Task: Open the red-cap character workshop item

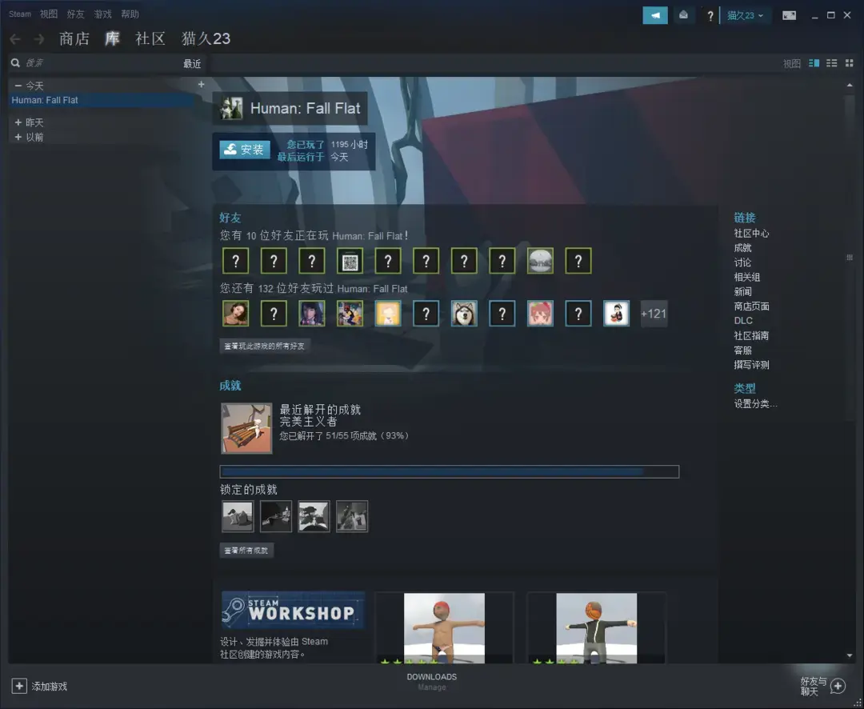Action: [444, 628]
